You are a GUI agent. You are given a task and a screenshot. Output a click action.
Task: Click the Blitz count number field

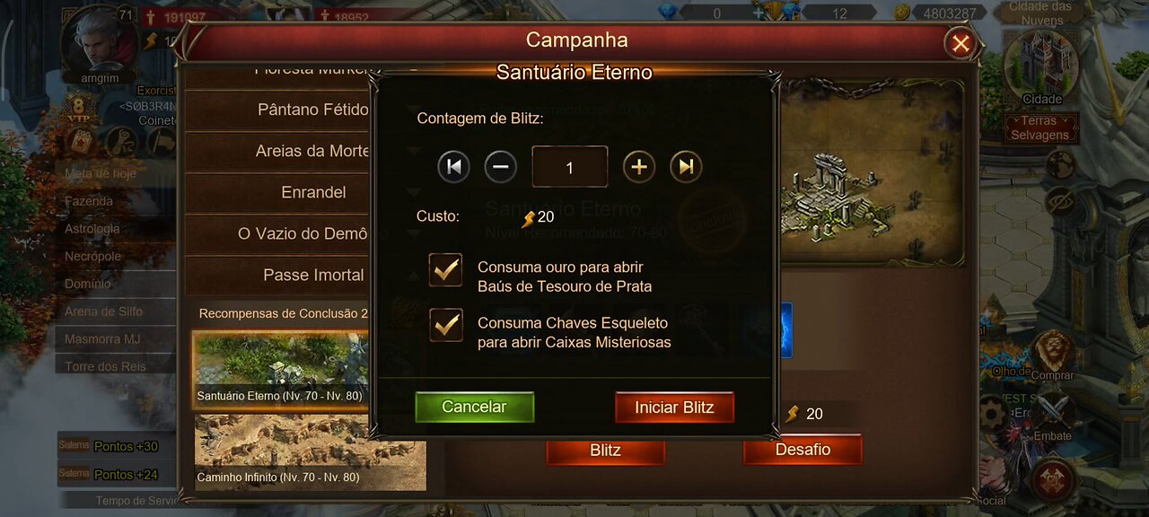[x=570, y=167]
